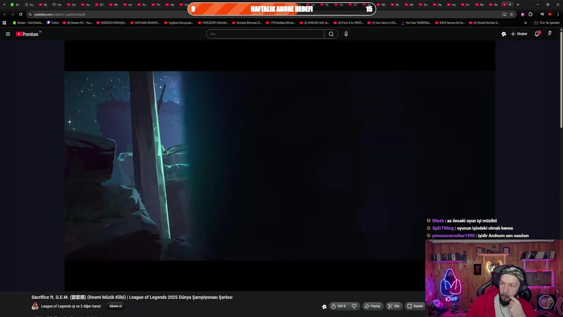Open Stream - Kick Dashboard bookmark

click(28, 22)
